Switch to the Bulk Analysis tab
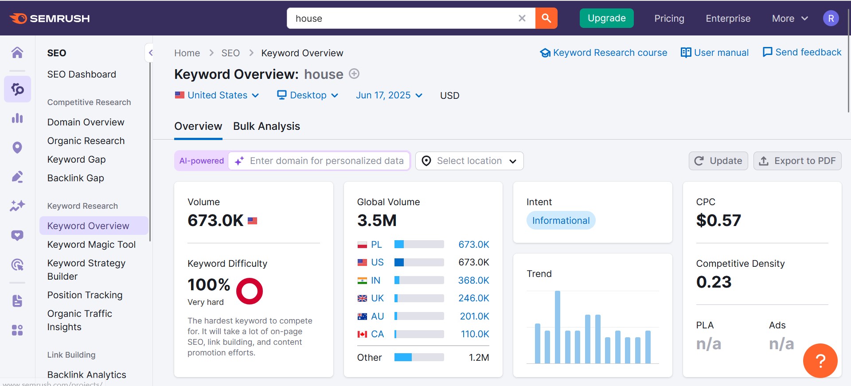This screenshot has width=851, height=386. (266, 126)
